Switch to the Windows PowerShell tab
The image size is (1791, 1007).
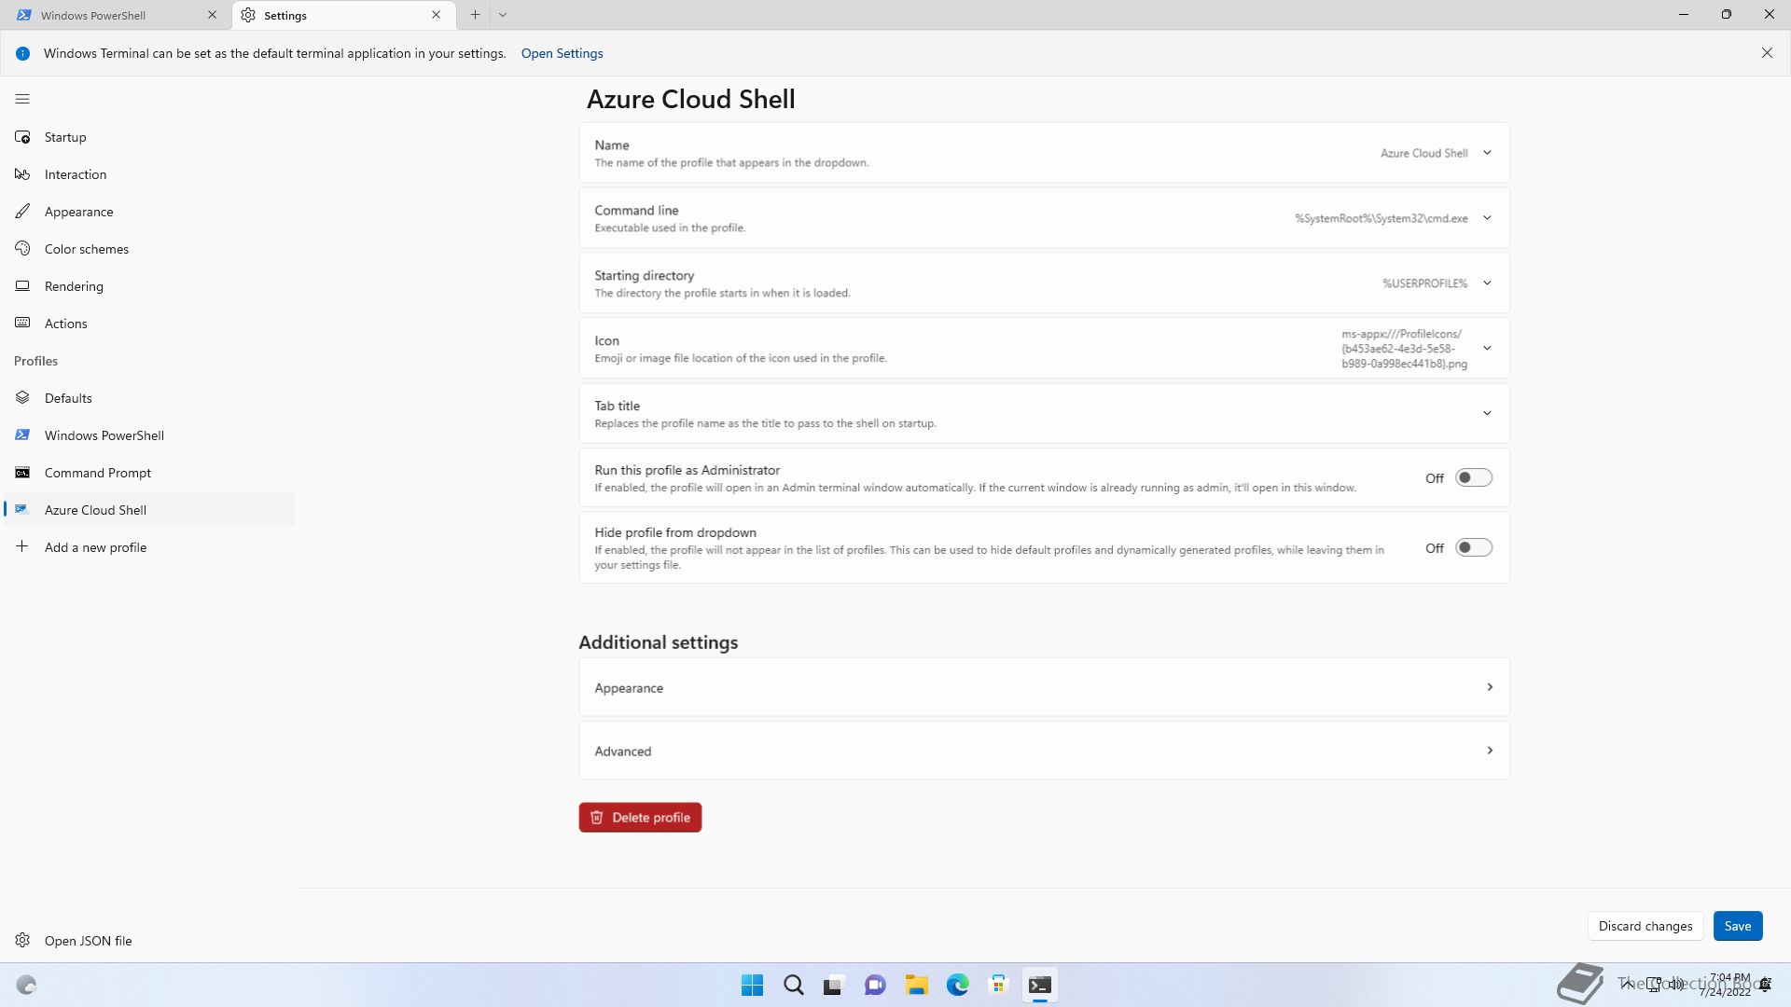116,15
